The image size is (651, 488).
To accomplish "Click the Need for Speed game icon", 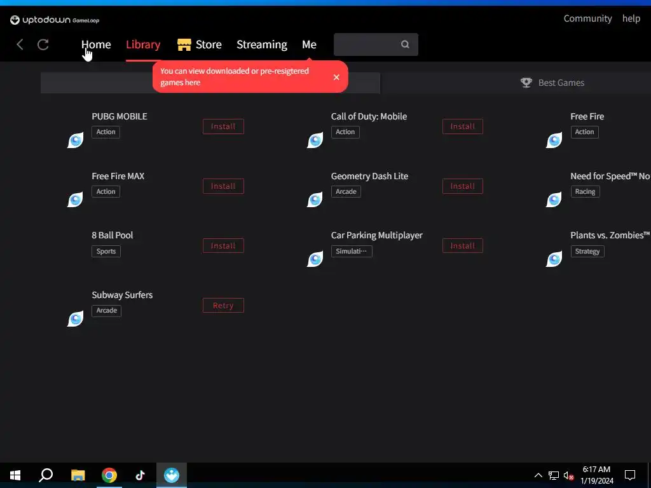I will (554, 200).
